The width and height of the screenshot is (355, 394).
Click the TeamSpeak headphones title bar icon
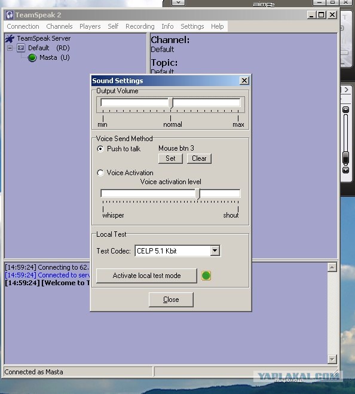pyautogui.click(x=10, y=15)
